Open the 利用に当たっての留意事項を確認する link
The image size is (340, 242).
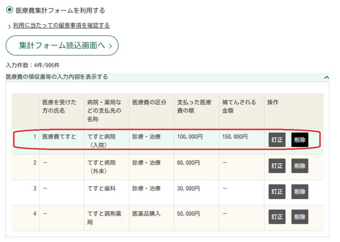point(61,25)
